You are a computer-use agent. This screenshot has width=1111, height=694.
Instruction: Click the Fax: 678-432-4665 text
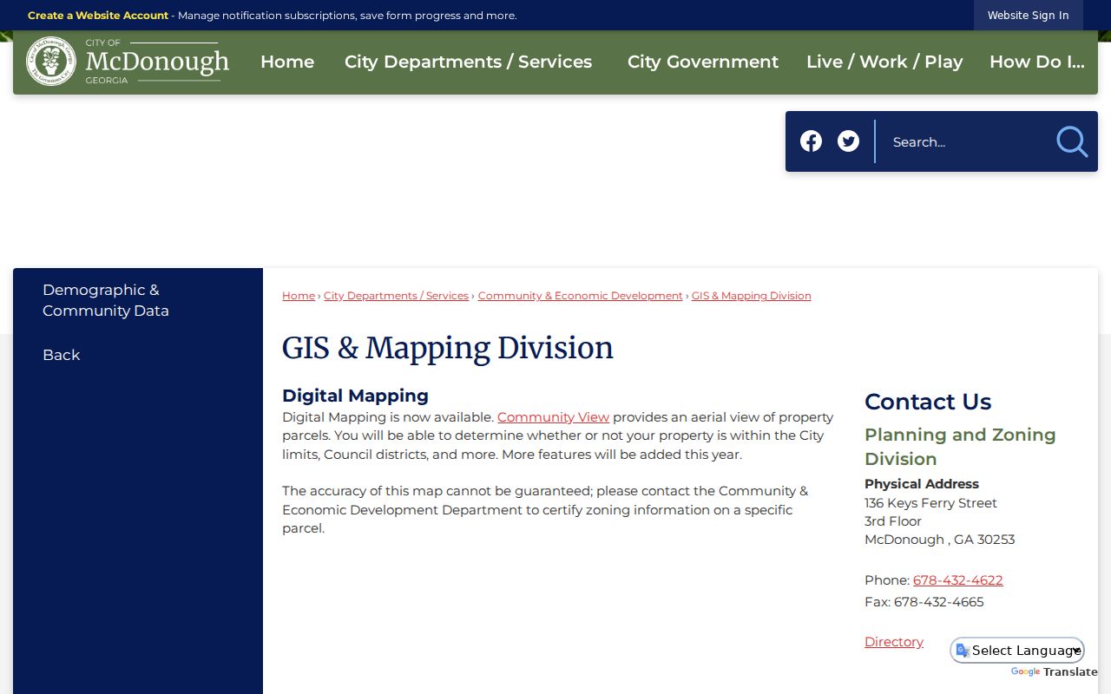[x=924, y=602]
